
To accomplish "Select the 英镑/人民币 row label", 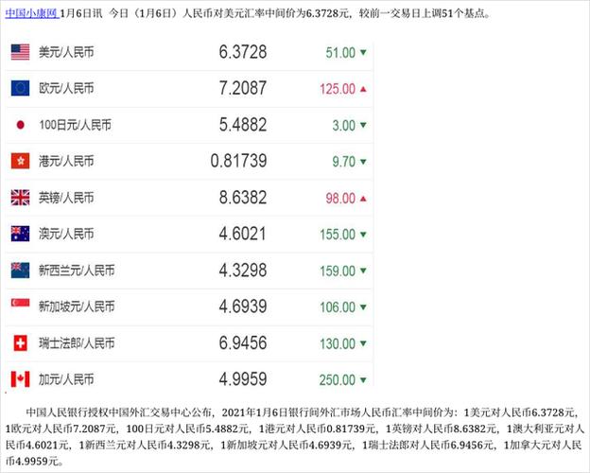I will point(66,198).
